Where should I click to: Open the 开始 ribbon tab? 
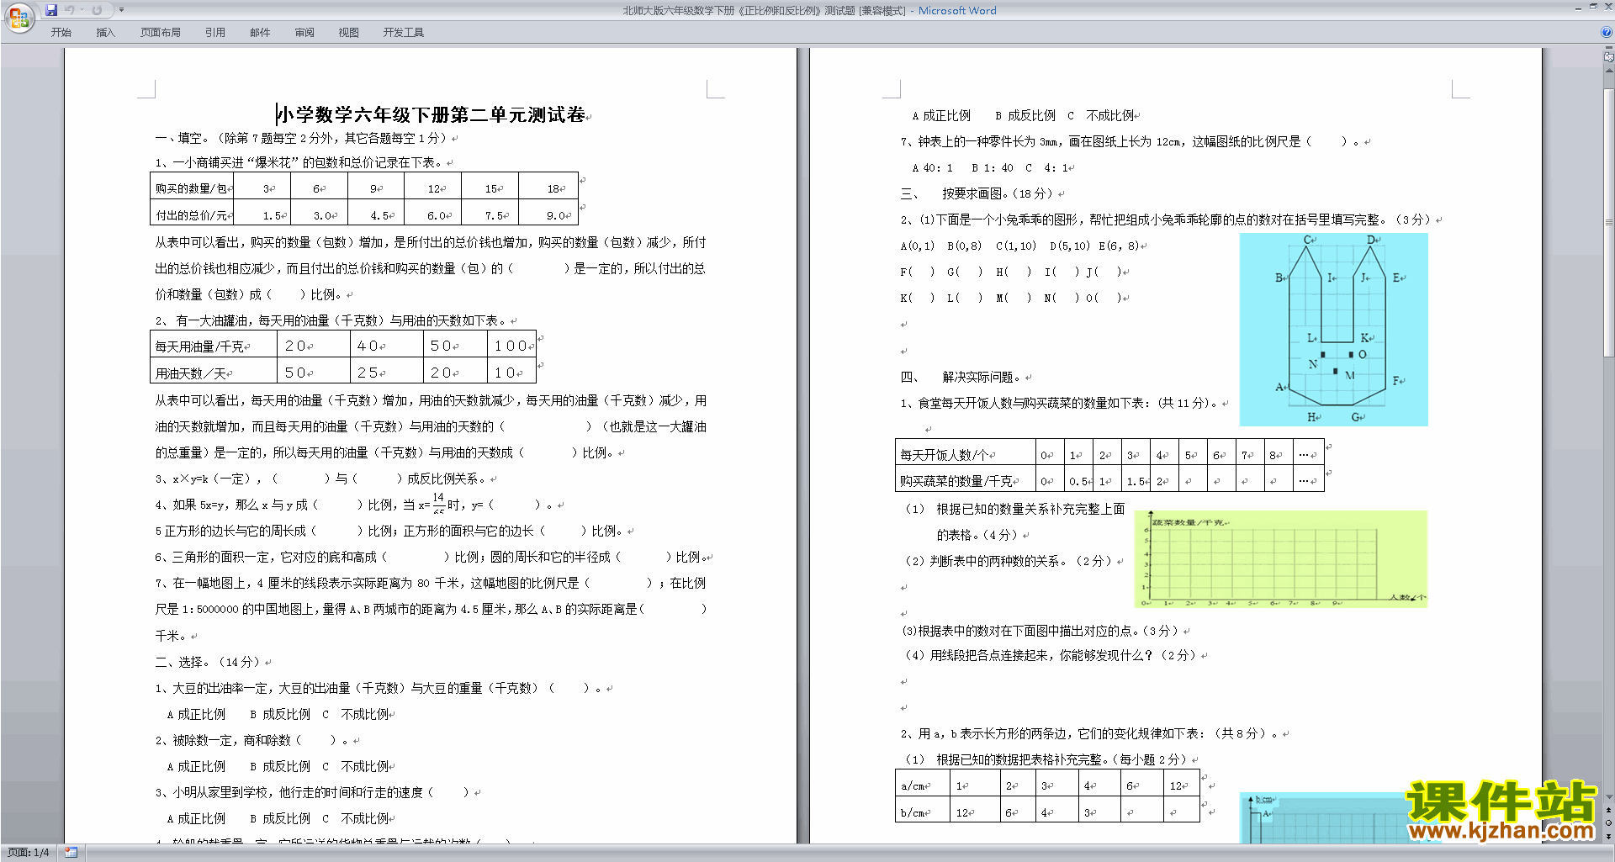tap(61, 32)
